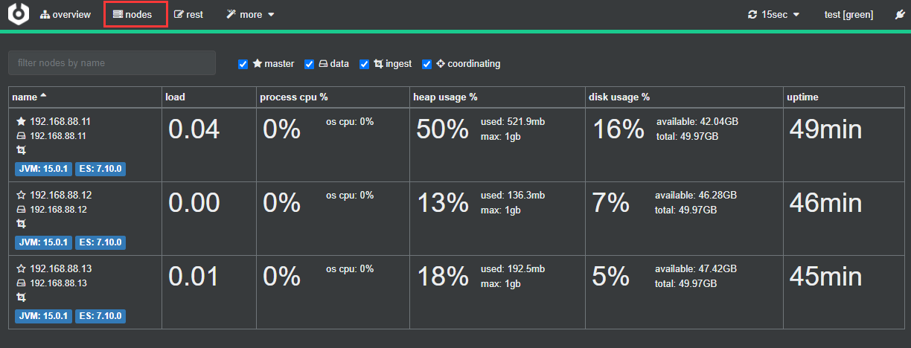Click the hollow star icon for 192.168.88.12

point(21,195)
